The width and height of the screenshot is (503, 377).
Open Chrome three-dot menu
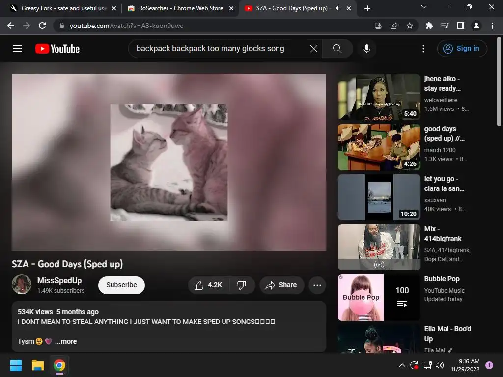click(x=492, y=26)
